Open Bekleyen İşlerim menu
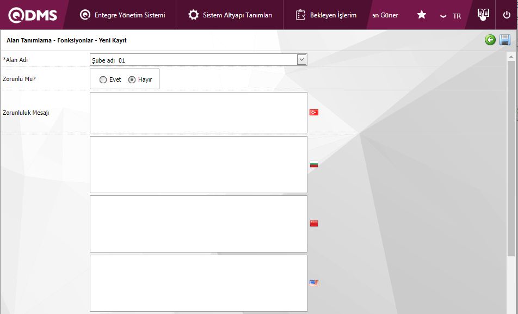This screenshot has height=314, width=518. [x=326, y=15]
